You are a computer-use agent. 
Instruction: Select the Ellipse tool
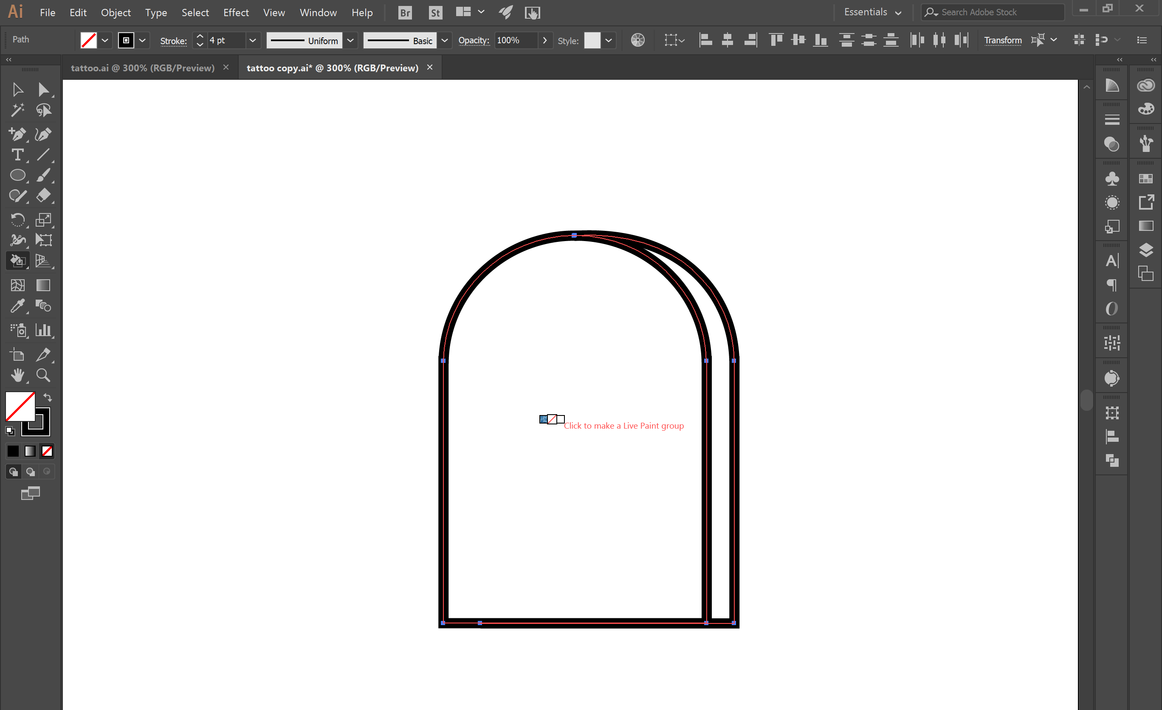pos(17,175)
